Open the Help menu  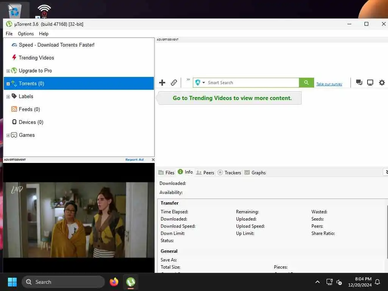(44, 34)
